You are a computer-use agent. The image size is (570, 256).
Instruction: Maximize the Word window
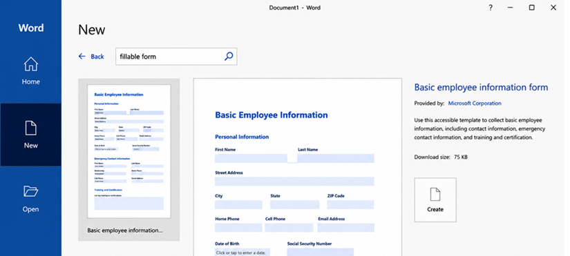click(532, 8)
